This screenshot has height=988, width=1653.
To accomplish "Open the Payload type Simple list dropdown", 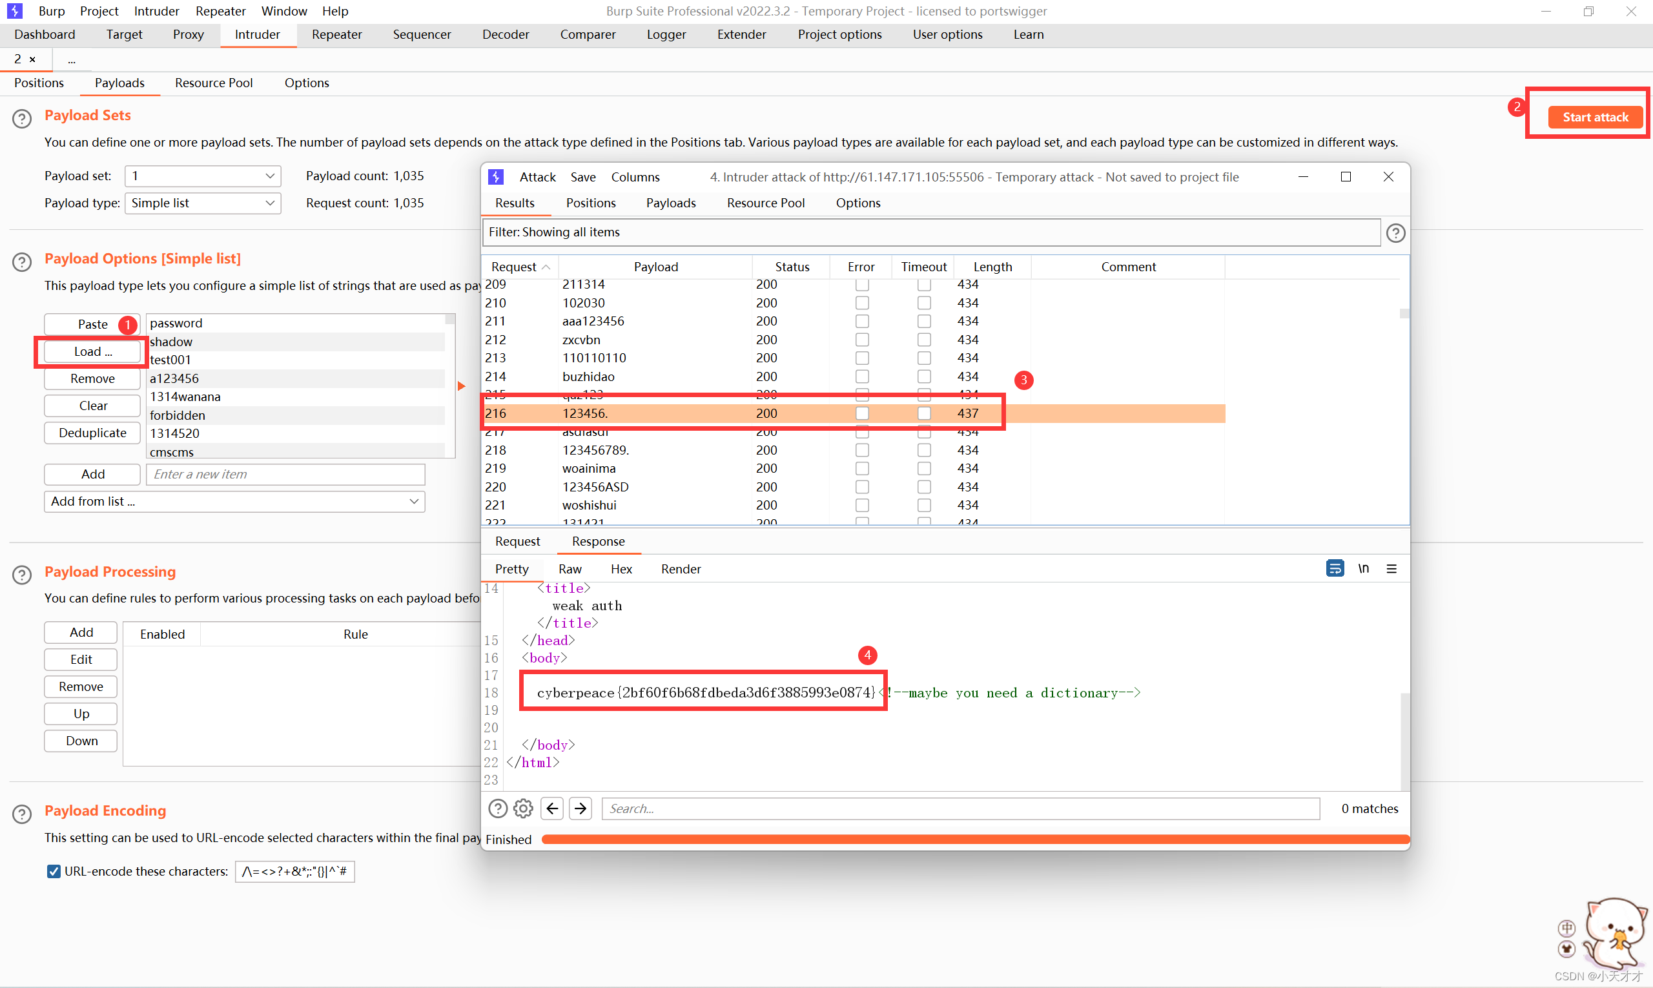I will tap(203, 203).
